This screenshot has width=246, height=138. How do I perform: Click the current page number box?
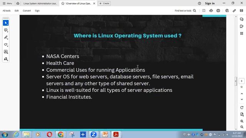point(242,81)
